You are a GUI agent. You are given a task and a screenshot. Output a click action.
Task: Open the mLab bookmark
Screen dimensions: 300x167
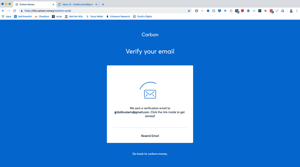(x=57, y=17)
